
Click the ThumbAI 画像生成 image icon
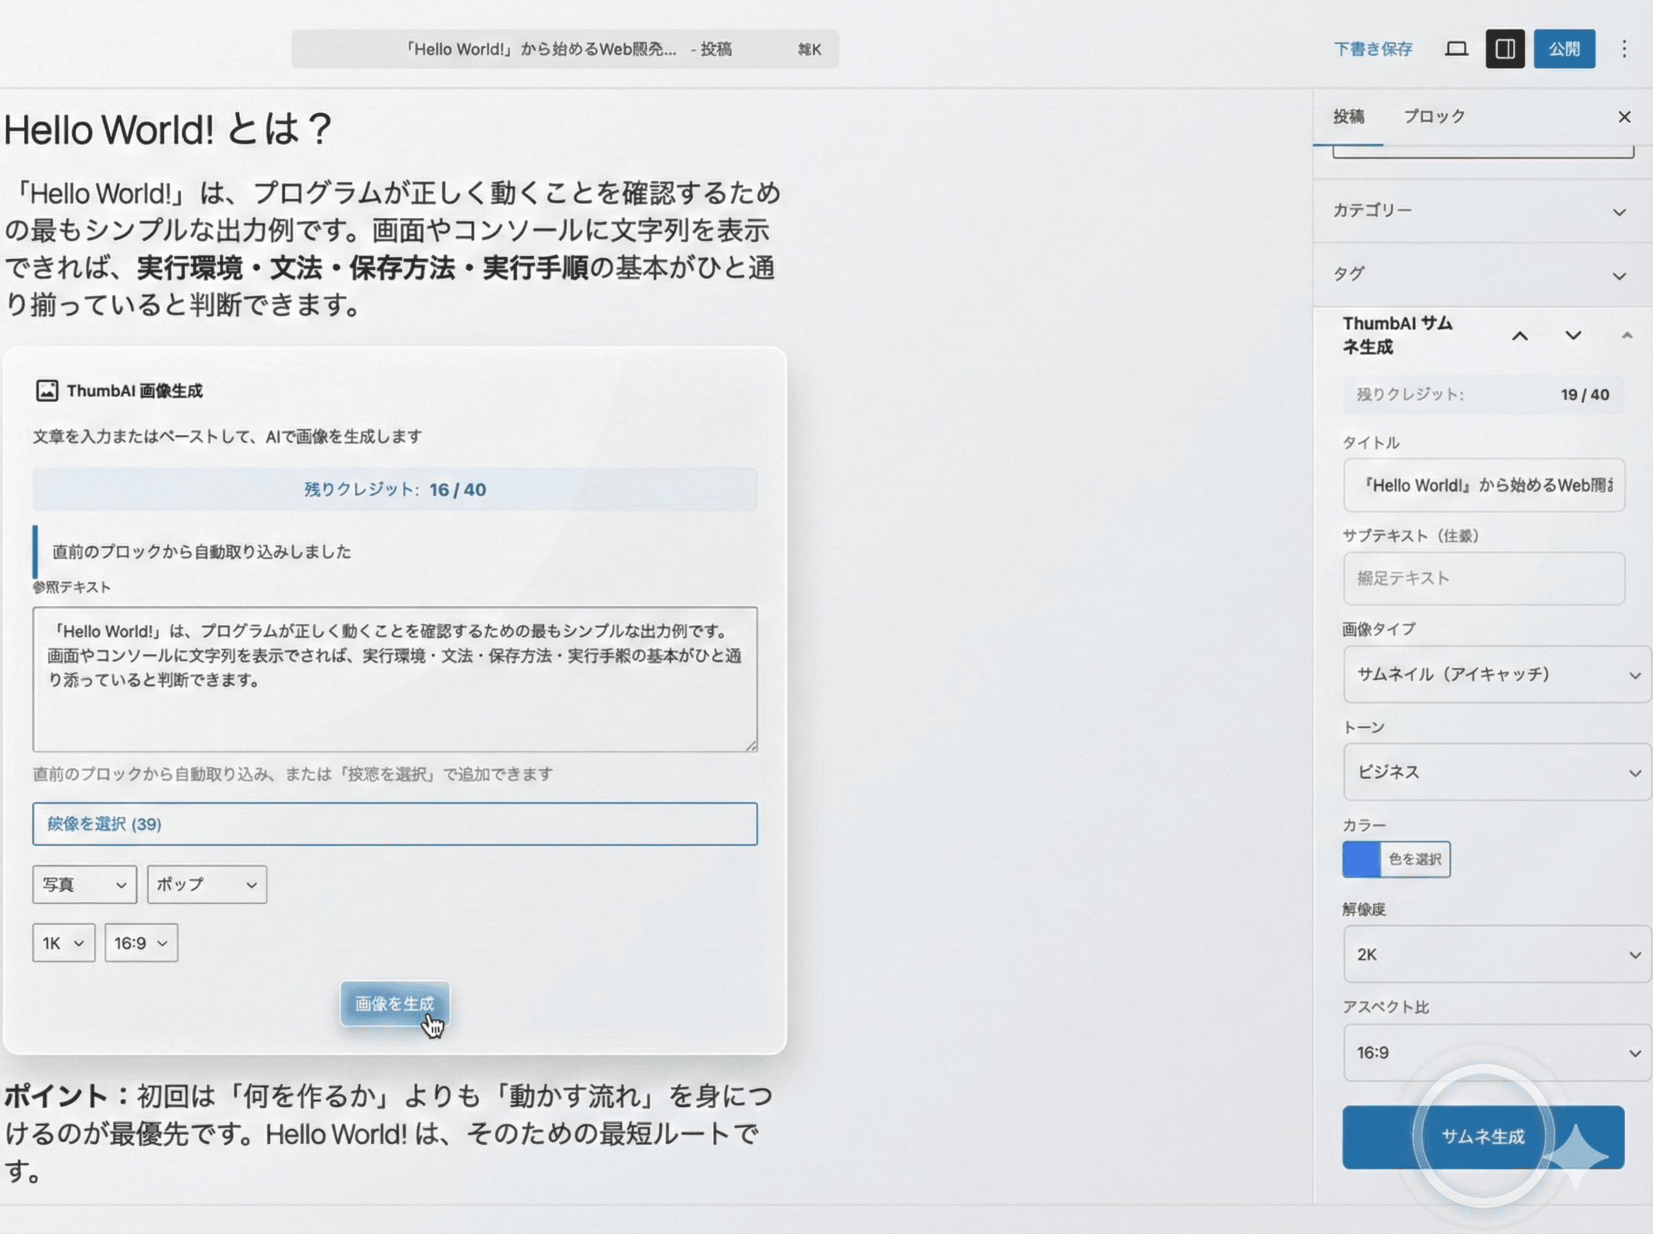pyautogui.click(x=47, y=390)
